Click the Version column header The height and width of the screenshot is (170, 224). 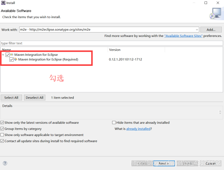point(136,50)
